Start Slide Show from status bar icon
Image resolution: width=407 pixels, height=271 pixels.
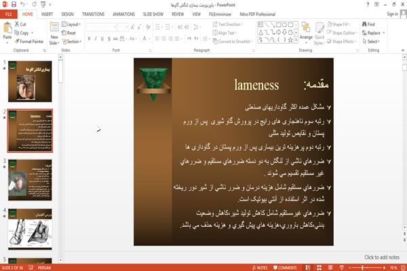coord(342,268)
